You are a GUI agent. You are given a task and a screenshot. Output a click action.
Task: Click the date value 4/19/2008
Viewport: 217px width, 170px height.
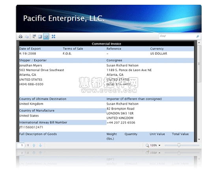coord(28,53)
